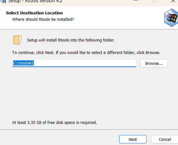This screenshot has width=178, height=145.
Task: Click the R logo in title bar
Action: click(4, 1)
